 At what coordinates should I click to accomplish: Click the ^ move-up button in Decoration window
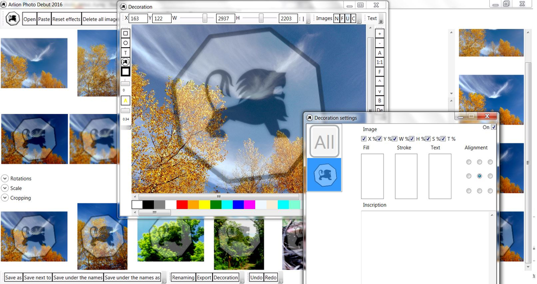[380, 81]
